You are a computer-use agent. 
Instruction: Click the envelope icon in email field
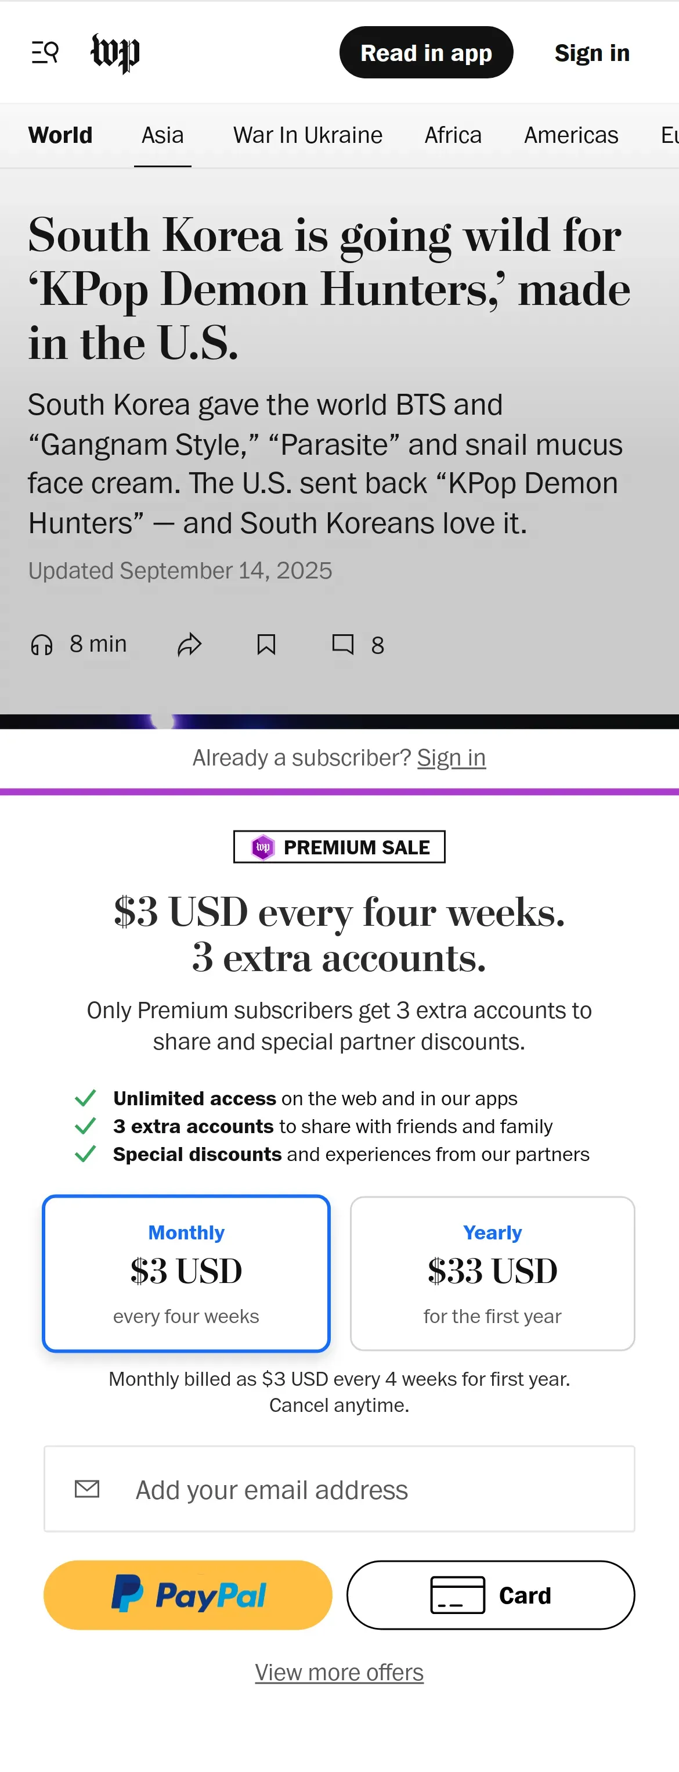pyautogui.click(x=87, y=1489)
